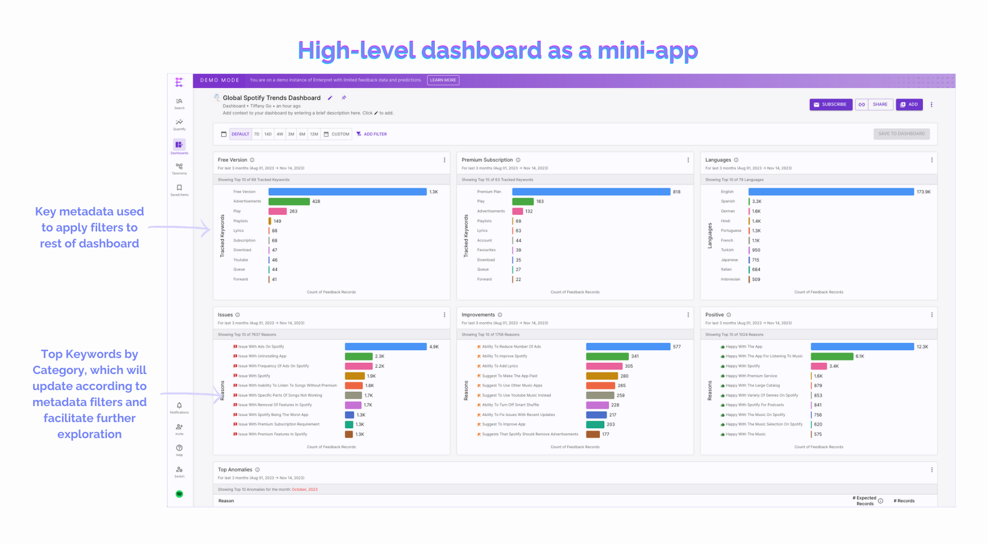Choose CUSTOM date range
The image size is (988, 544).
[337, 134]
